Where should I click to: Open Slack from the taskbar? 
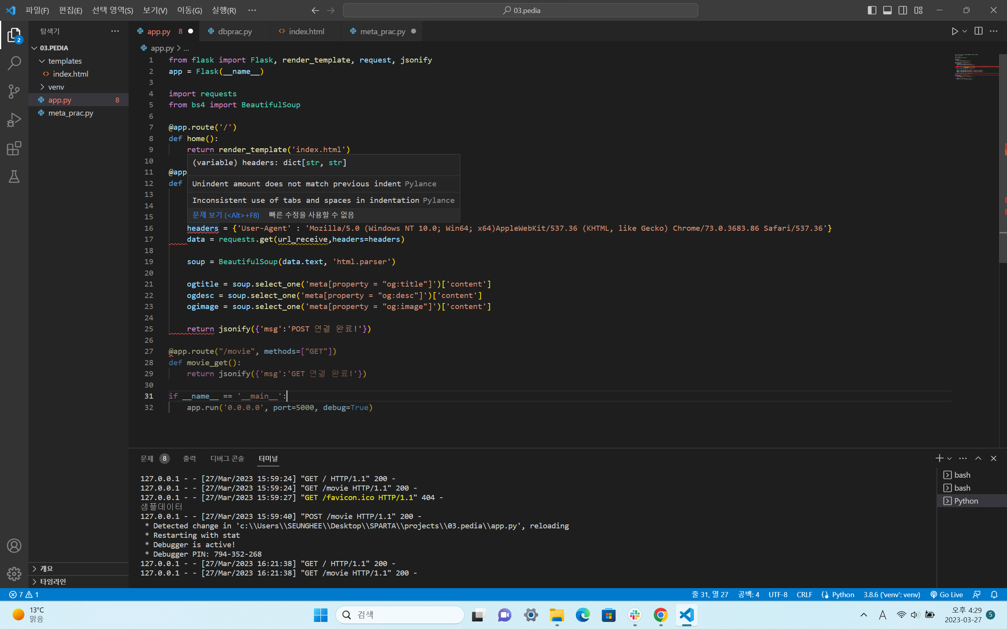[634, 615]
